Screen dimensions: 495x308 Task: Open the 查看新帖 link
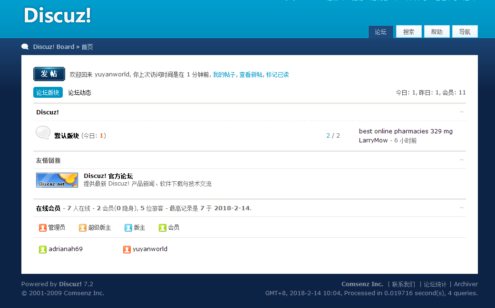click(251, 75)
